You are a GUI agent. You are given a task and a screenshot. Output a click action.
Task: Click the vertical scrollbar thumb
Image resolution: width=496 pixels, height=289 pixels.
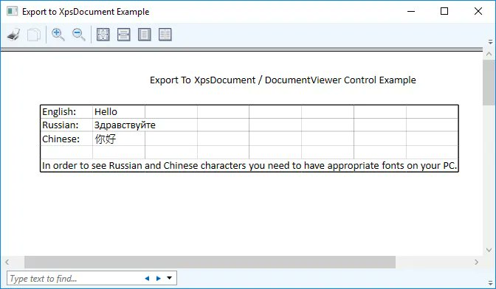pyautogui.click(x=489, y=82)
